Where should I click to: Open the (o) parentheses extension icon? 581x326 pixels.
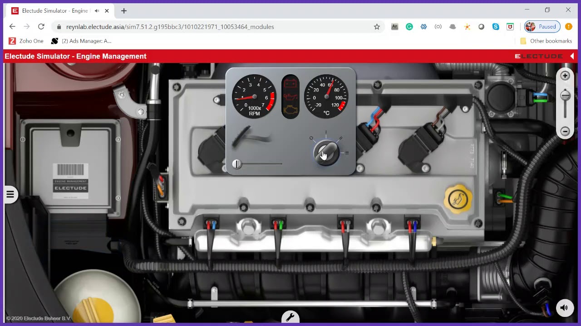438,27
